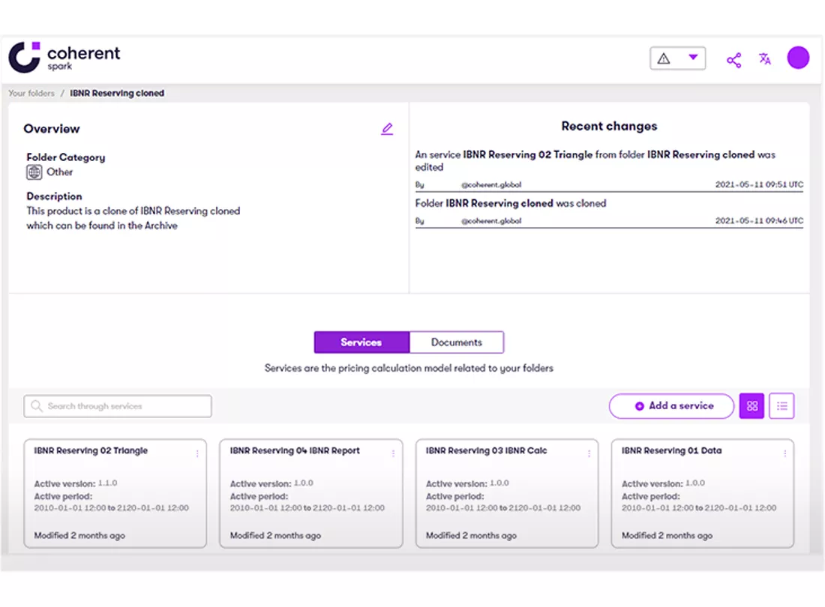Navigate to Your folders via breadcrumb
Viewport: 825px width, 607px height.
[x=31, y=93]
